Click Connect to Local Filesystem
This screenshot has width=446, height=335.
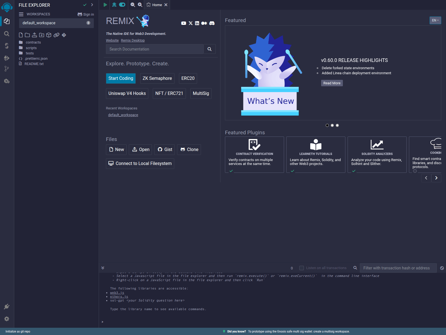coord(140,164)
